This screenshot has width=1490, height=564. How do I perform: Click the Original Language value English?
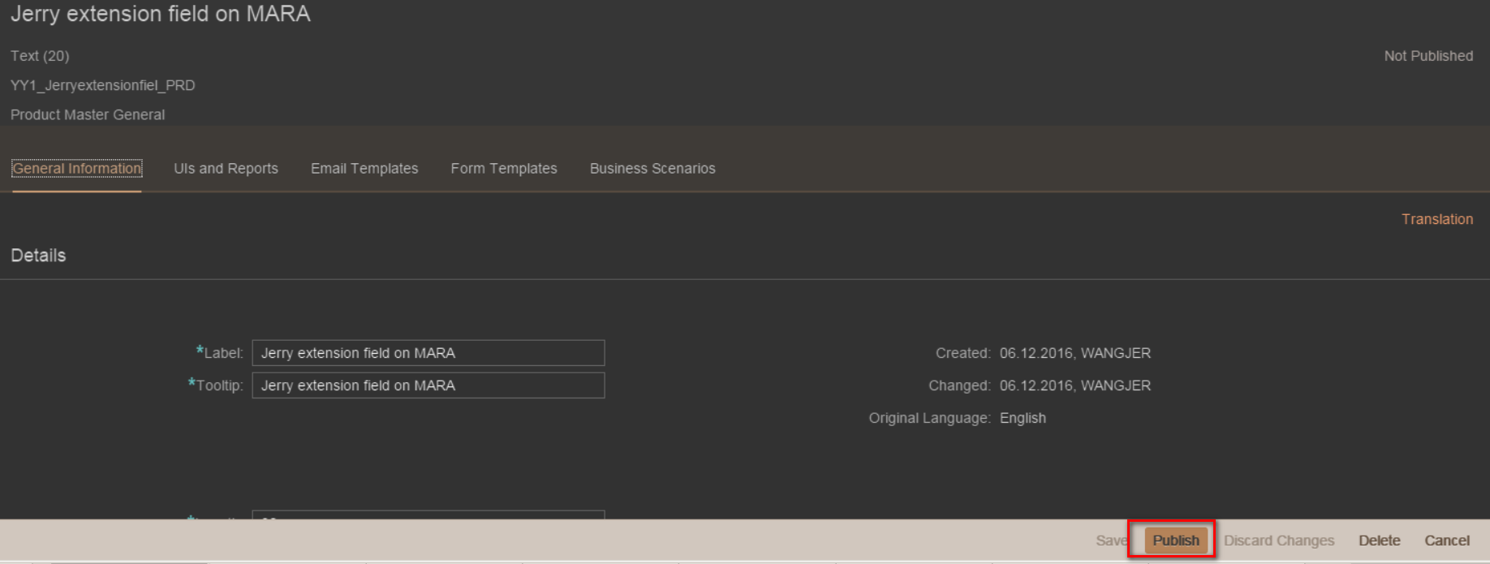coord(1023,418)
